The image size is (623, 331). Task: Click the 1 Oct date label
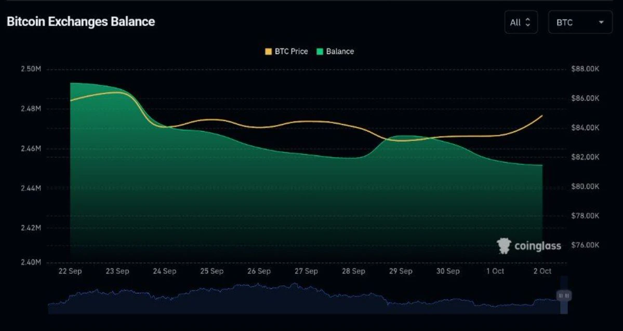click(x=495, y=271)
